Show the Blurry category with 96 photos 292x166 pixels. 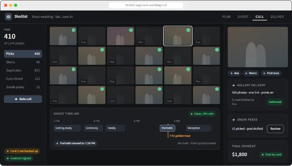[x=23, y=62]
